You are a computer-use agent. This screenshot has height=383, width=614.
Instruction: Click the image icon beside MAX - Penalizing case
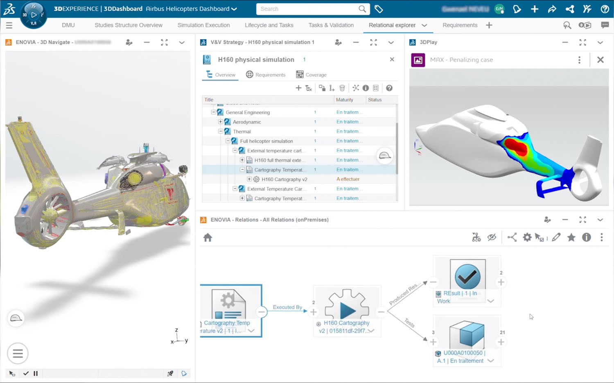pyautogui.click(x=418, y=60)
